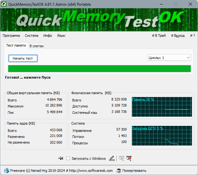Click the QuickMemoryTestOK green banner logo
This screenshot has width=198, height=175.
coord(99,20)
